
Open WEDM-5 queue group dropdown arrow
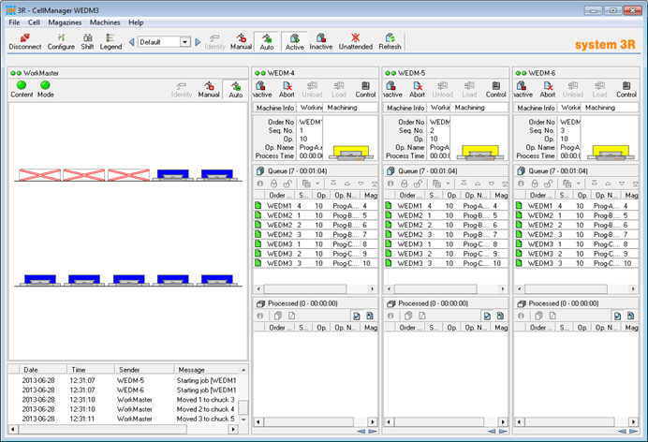point(448,184)
